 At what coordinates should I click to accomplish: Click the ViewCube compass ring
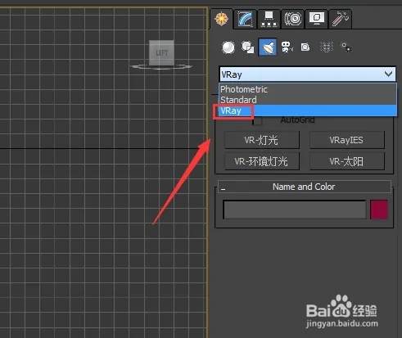click(161, 67)
